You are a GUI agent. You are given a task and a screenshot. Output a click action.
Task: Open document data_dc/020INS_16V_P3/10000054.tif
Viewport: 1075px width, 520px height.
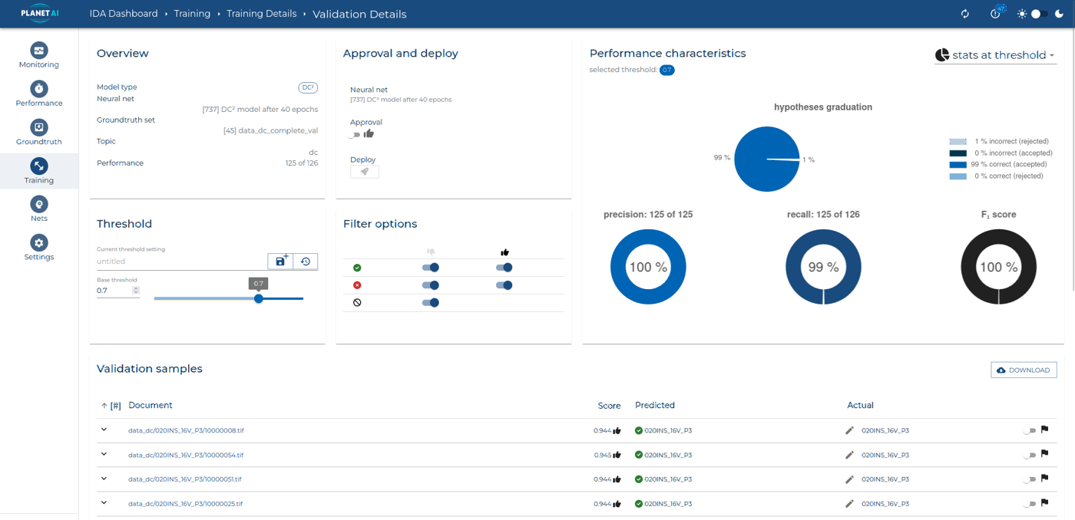click(186, 455)
